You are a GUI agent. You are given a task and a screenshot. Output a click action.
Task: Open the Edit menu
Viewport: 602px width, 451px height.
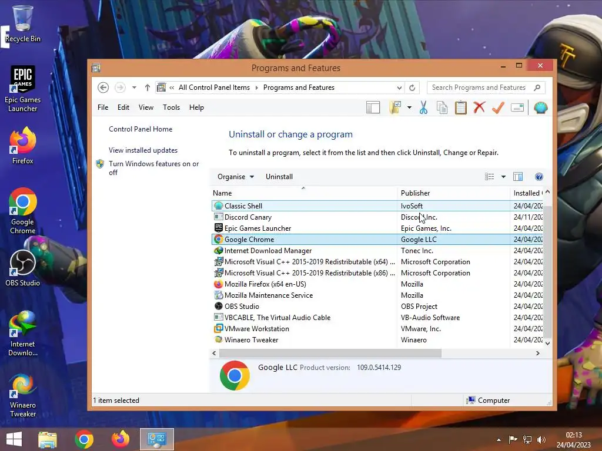[123, 107]
